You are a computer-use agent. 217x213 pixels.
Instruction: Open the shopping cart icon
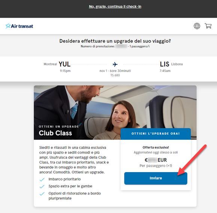pyautogui.click(x=208, y=26)
